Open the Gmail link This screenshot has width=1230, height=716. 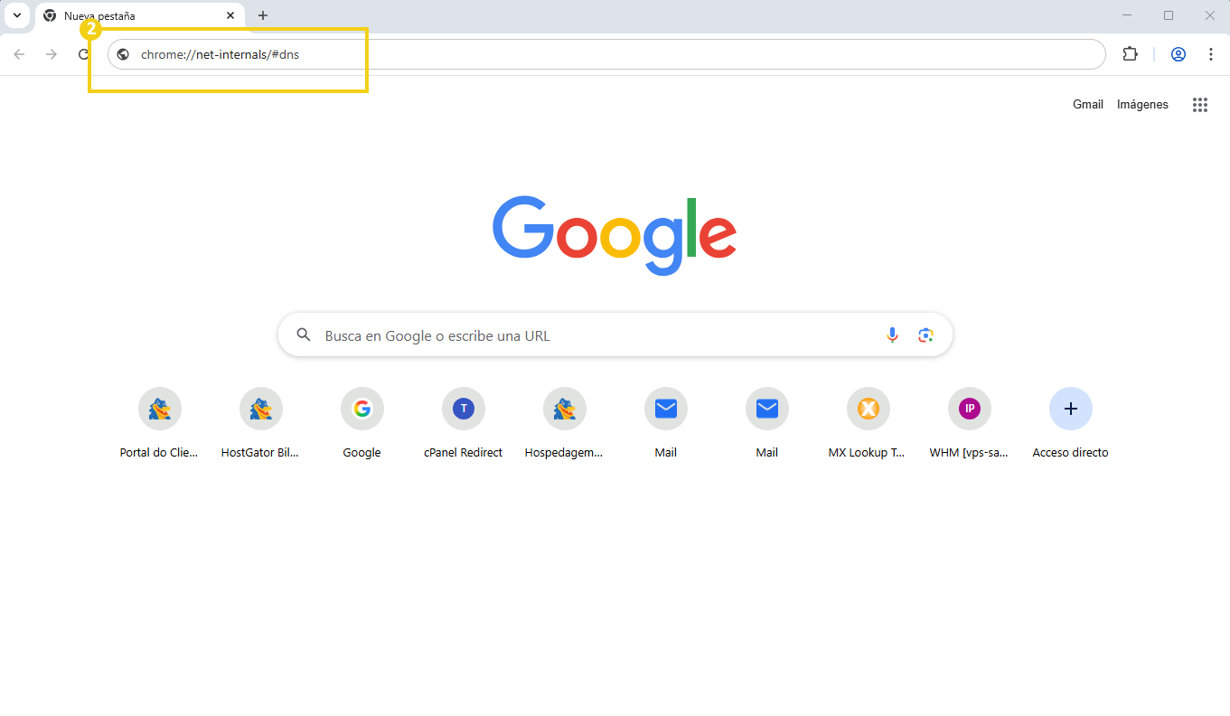pyautogui.click(x=1087, y=104)
